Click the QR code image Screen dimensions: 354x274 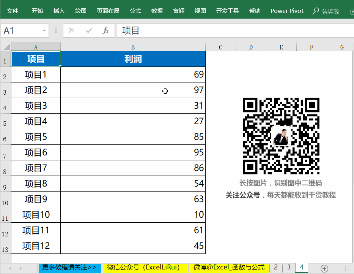pos(281,136)
